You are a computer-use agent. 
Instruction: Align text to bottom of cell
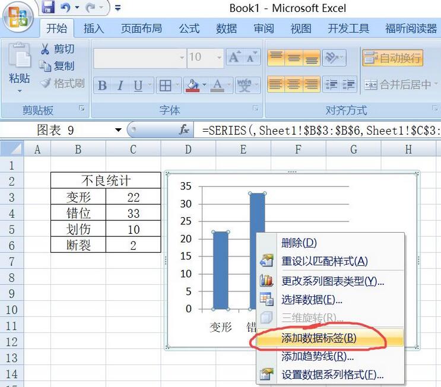[x=312, y=58]
